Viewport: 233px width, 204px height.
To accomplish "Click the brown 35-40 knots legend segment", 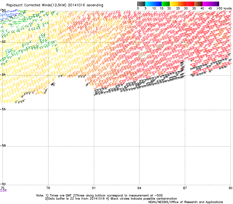I will [198, 4].
